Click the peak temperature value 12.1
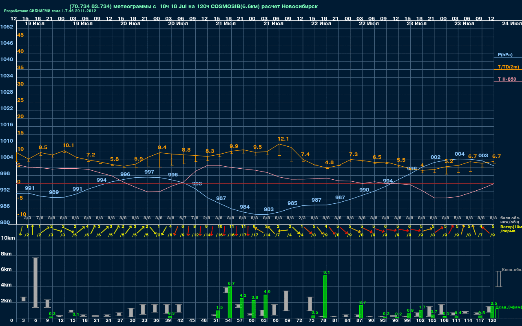The height and width of the screenshot is (326, 522). (x=283, y=139)
